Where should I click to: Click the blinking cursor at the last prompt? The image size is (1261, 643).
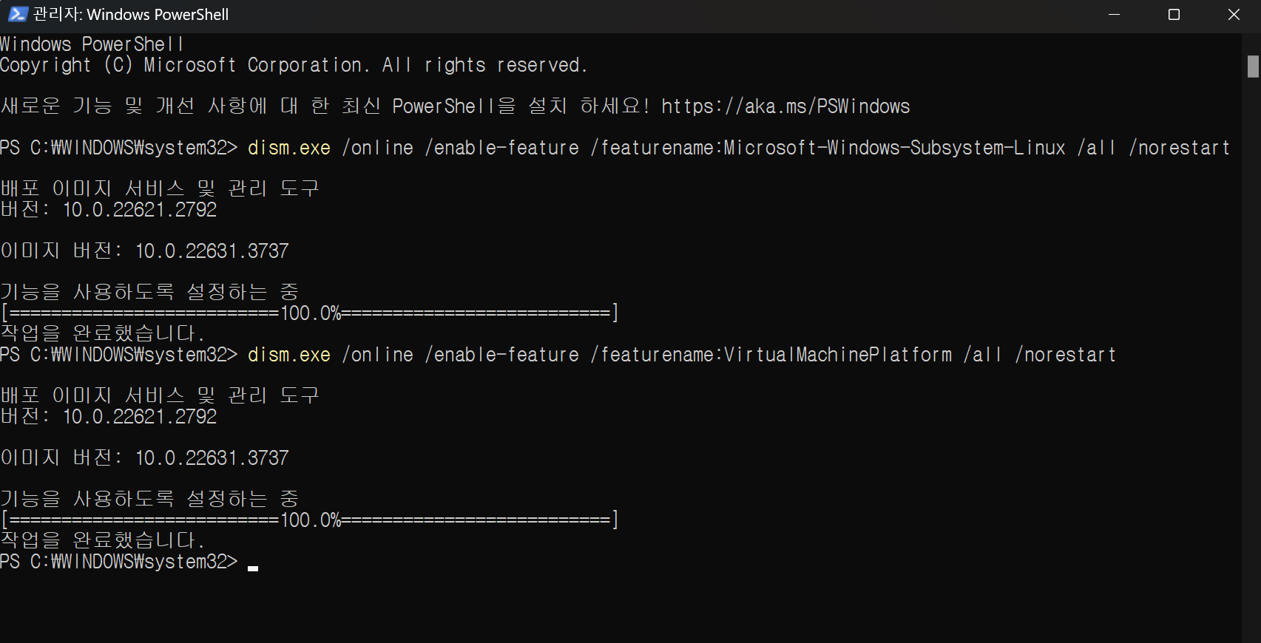click(253, 568)
